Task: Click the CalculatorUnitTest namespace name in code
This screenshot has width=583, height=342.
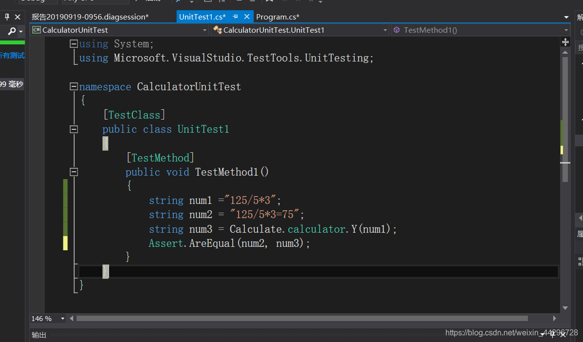Action: coord(189,87)
